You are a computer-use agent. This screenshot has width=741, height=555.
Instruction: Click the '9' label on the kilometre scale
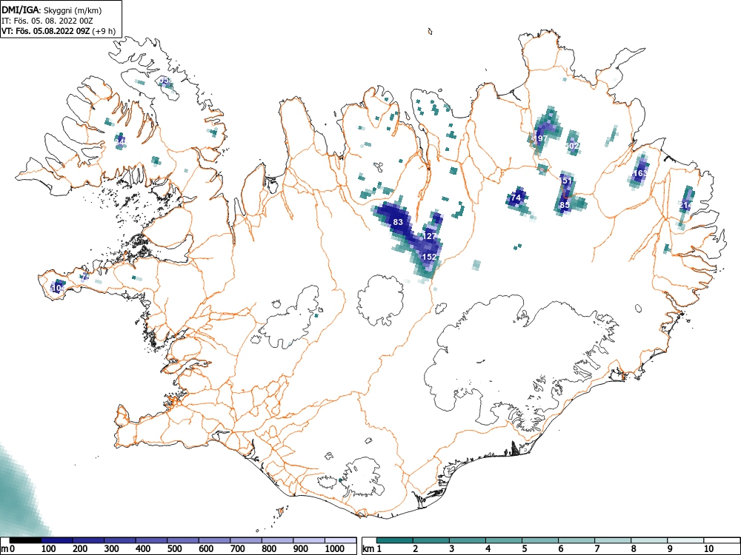click(x=670, y=549)
